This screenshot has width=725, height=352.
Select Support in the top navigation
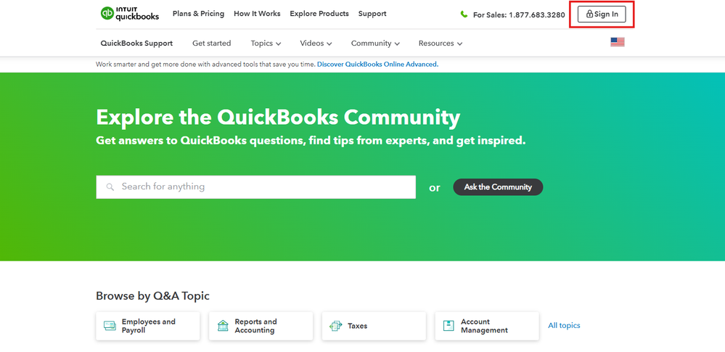(x=372, y=13)
